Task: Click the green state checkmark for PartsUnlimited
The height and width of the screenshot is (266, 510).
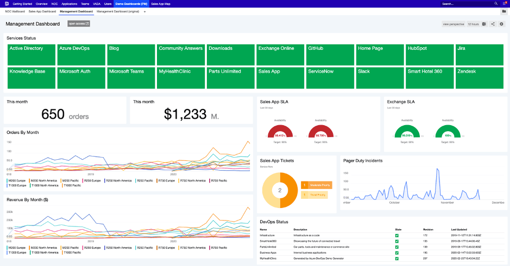Action: 397,247
